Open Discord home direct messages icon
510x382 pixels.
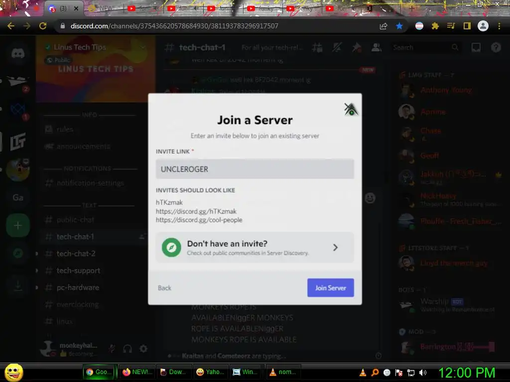click(18, 53)
